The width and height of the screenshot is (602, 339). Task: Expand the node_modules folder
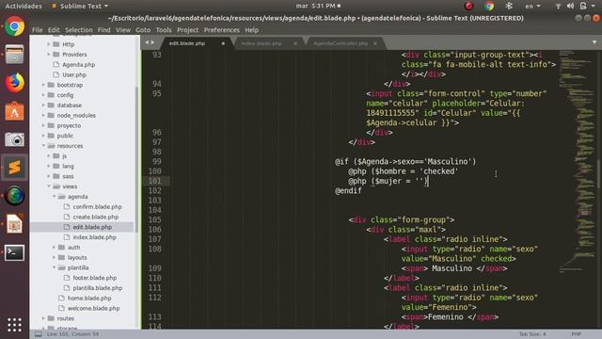point(43,115)
